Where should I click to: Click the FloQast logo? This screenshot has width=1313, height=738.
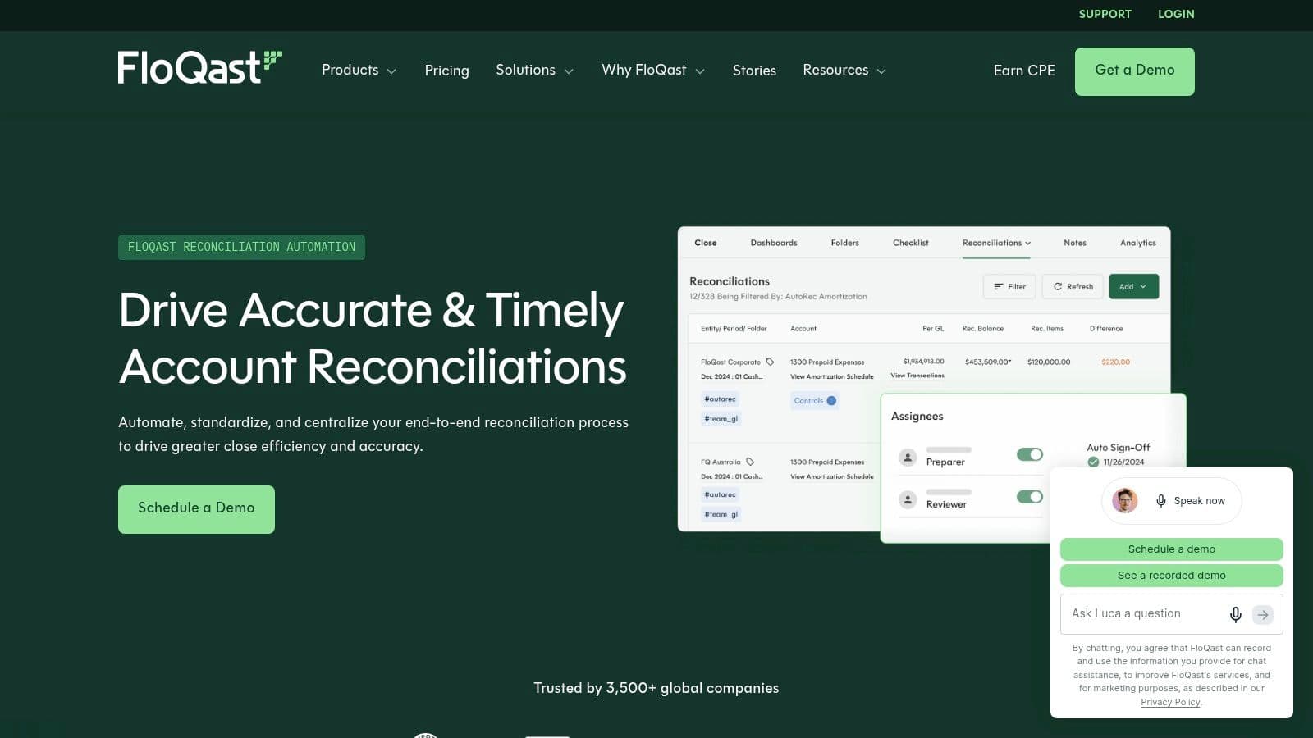pos(199,68)
